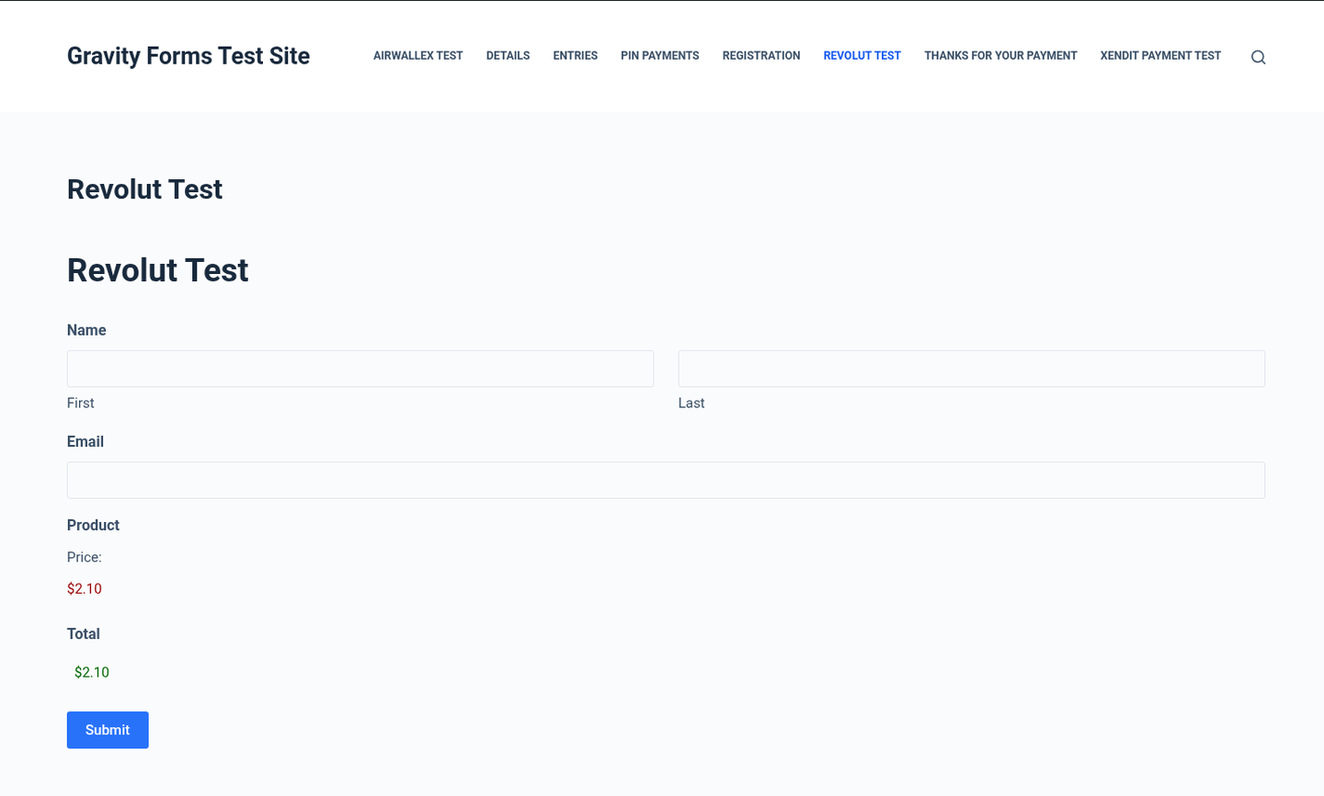
Task: Click into the Email field
Action: [666, 480]
